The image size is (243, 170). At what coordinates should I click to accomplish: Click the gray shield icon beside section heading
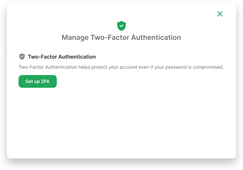pos(22,57)
